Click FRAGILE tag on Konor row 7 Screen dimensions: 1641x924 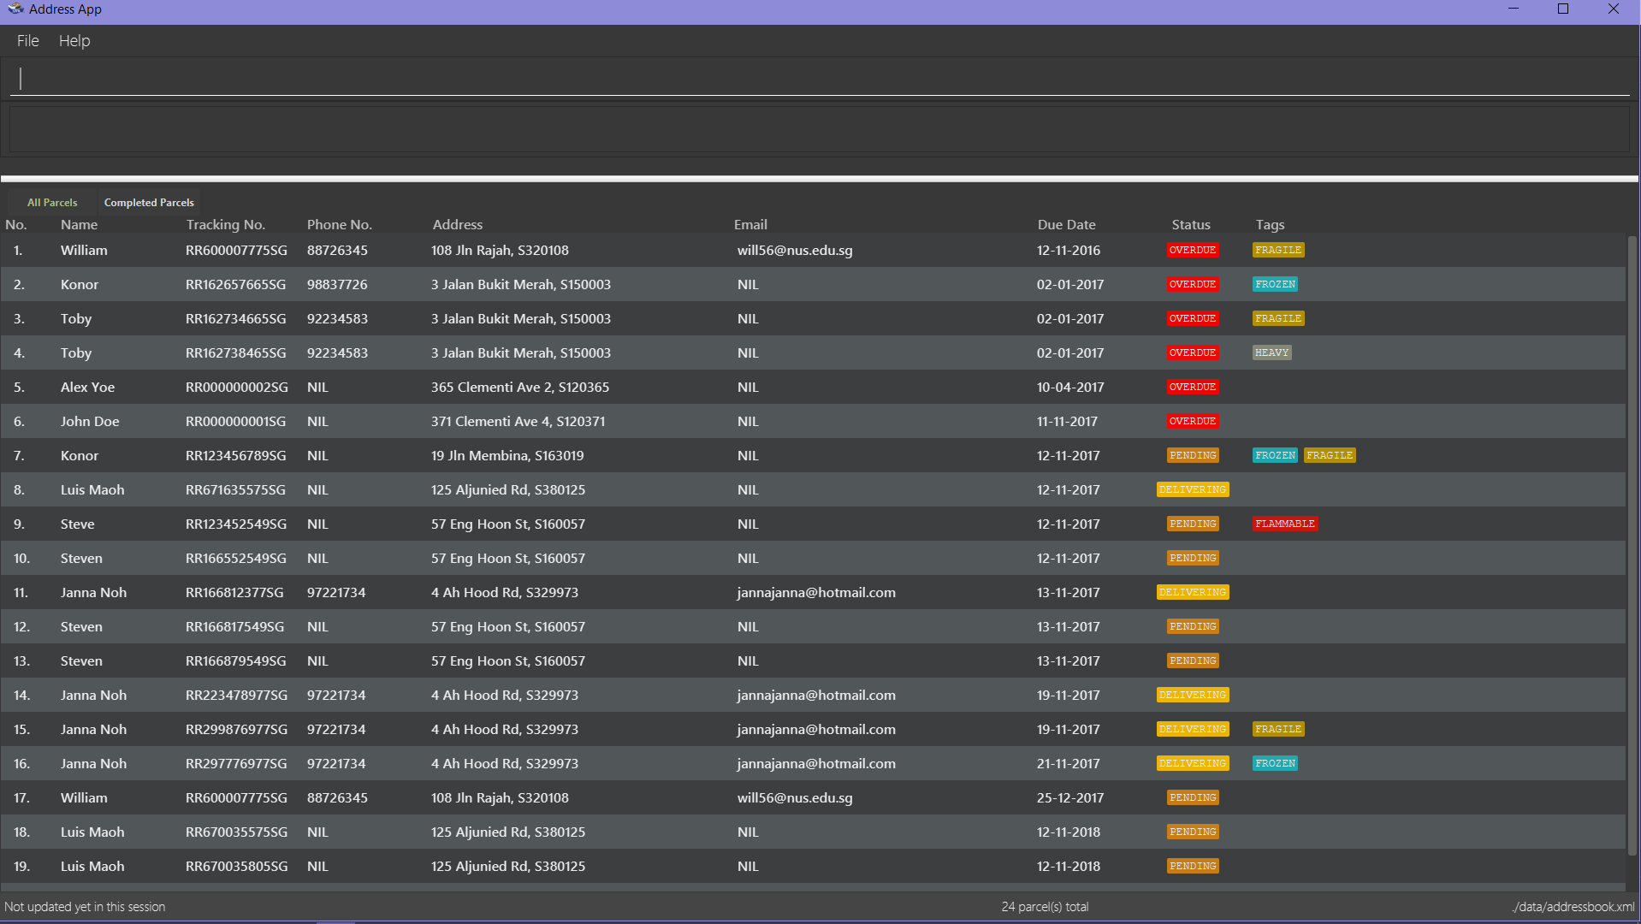point(1330,456)
